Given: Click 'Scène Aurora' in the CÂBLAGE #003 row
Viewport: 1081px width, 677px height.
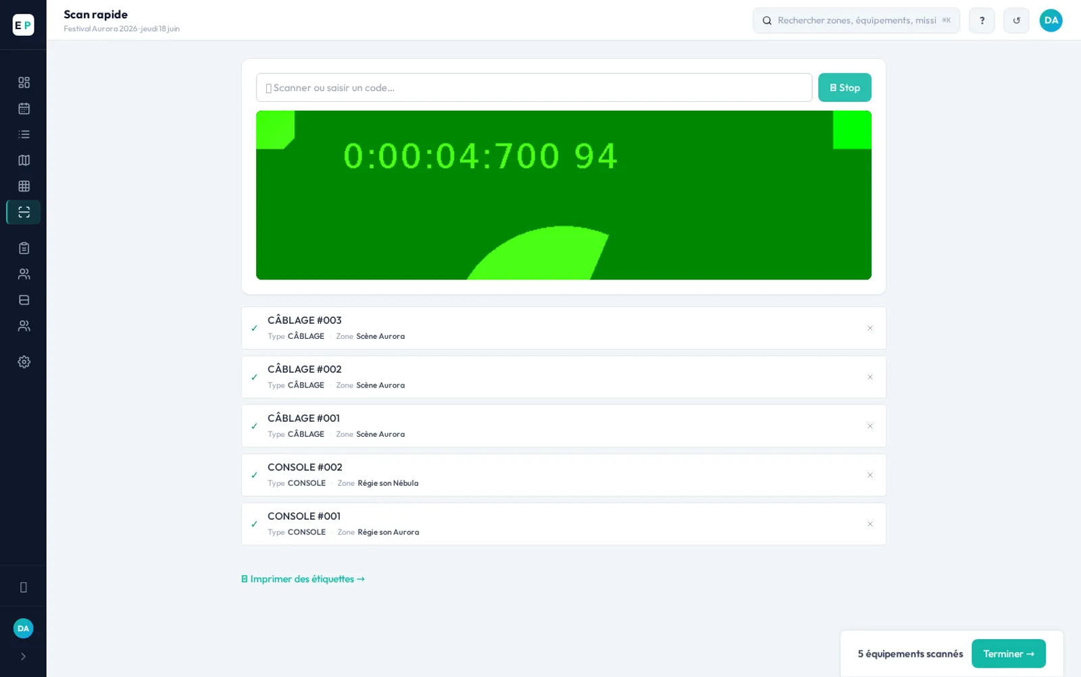Looking at the screenshot, I should coord(380,336).
